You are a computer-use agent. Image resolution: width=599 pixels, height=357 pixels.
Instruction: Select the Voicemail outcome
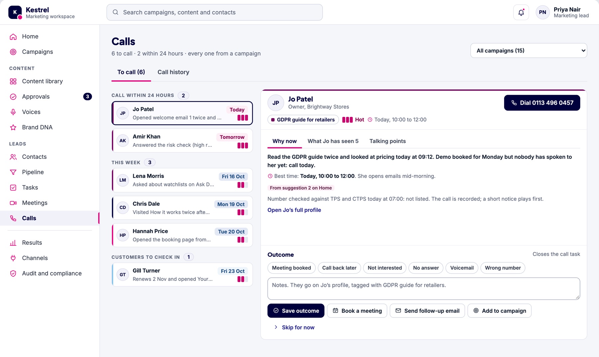[462, 268]
